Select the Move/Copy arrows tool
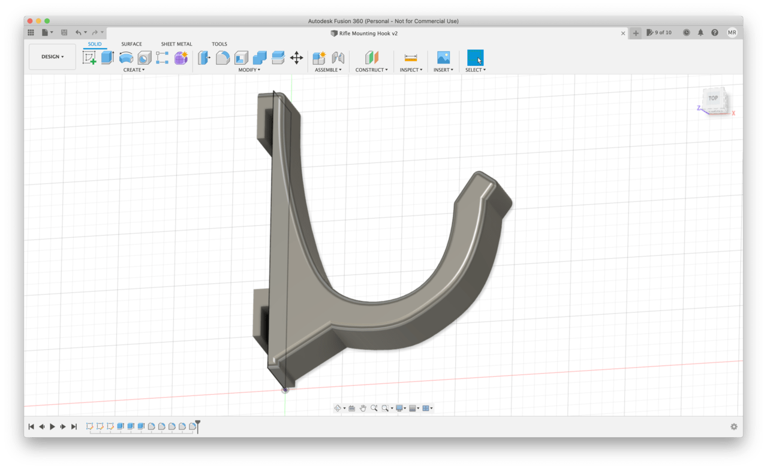 point(296,58)
